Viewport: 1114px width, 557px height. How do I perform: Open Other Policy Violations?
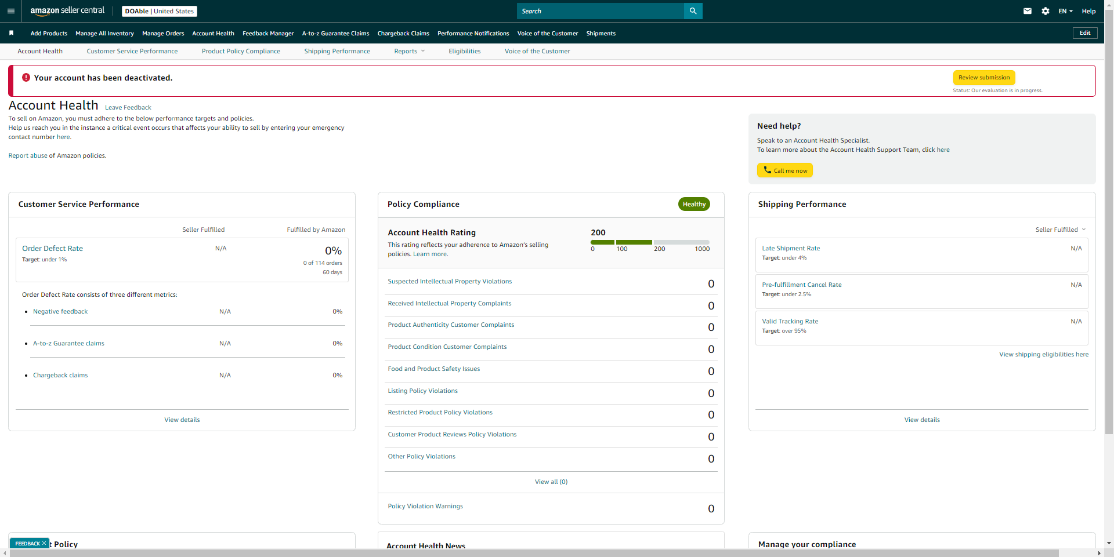(x=422, y=456)
